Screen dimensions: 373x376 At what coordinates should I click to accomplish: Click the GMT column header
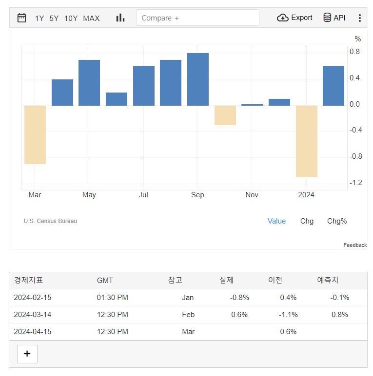(105, 281)
